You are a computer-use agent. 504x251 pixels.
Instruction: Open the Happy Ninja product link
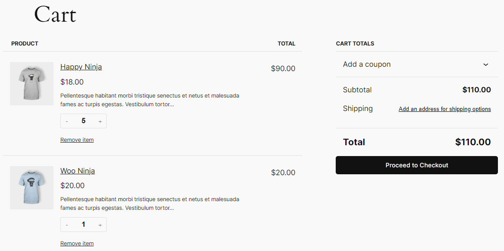tap(81, 67)
